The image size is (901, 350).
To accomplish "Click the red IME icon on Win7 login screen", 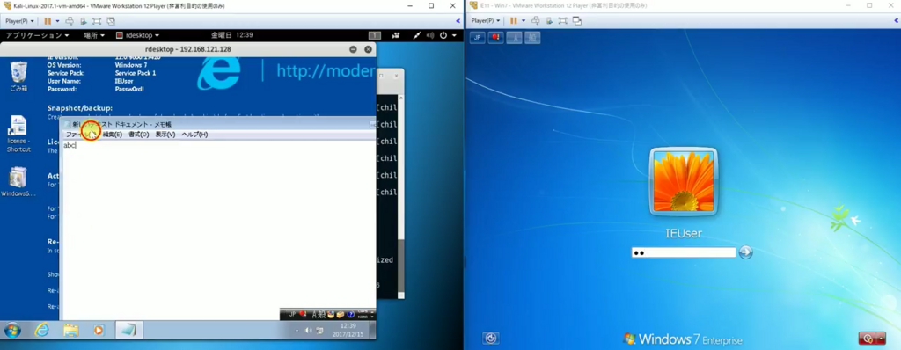I will coord(496,38).
